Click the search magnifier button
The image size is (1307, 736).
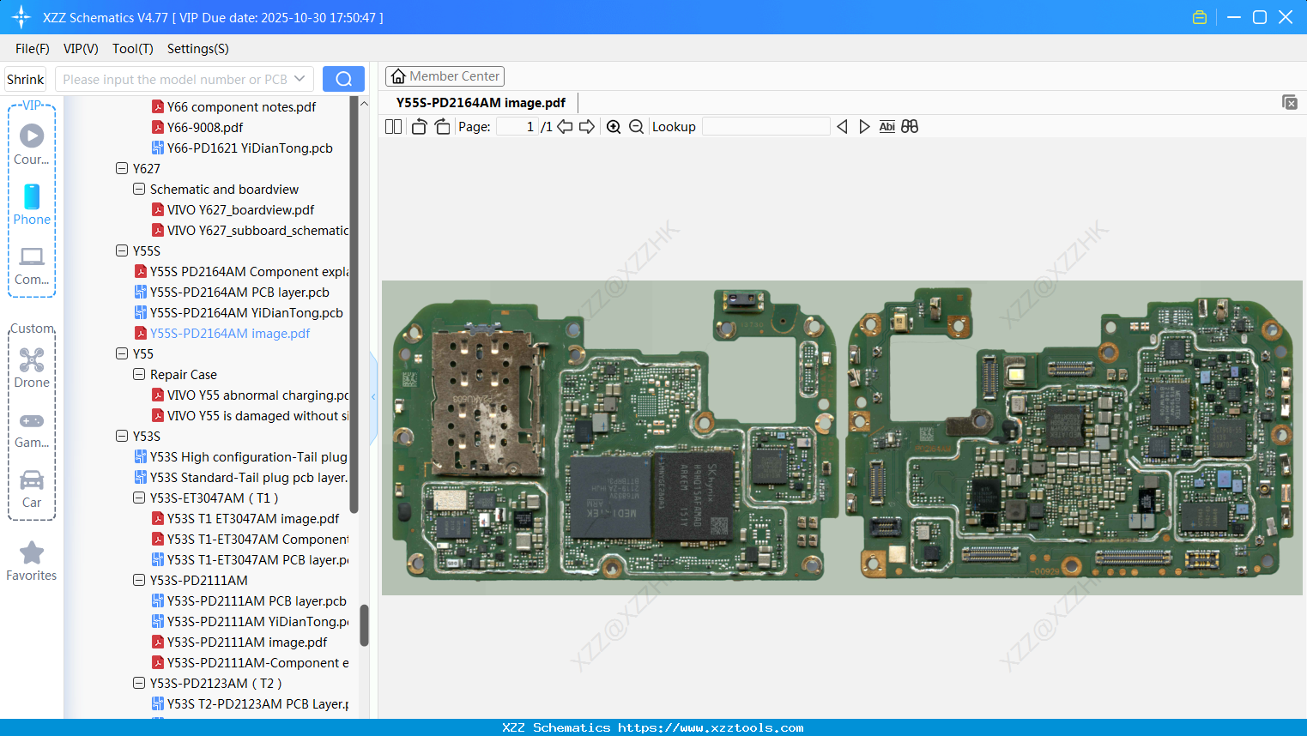tap(343, 78)
